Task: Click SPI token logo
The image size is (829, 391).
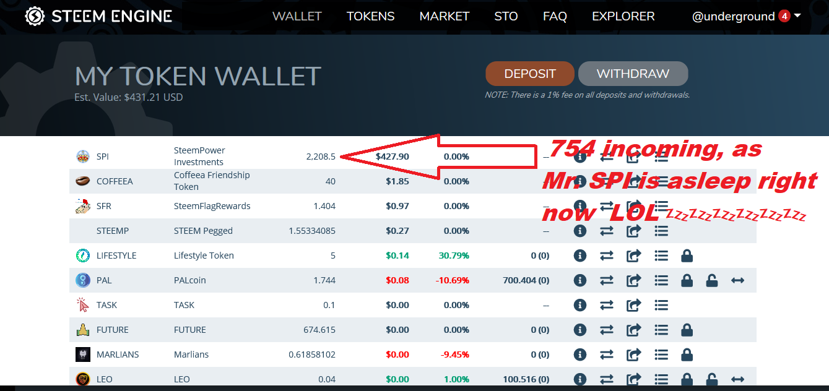Action: [x=82, y=157]
